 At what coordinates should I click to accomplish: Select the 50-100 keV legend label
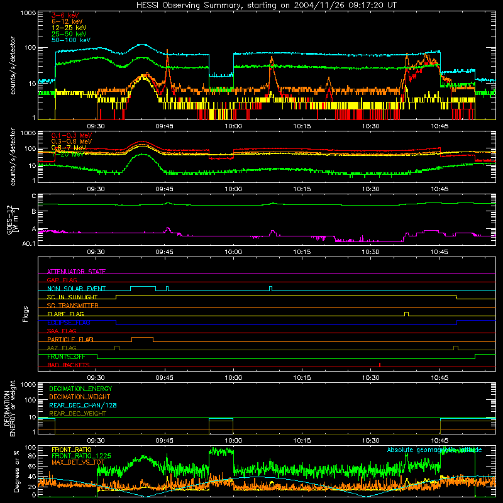point(71,40)
